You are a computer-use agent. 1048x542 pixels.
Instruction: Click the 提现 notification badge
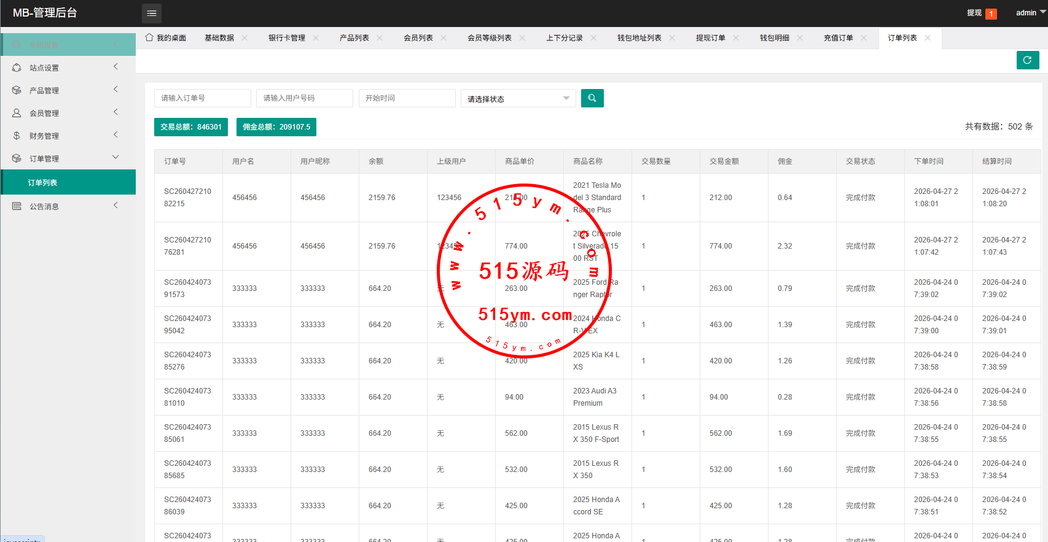(x=990, y=14)
